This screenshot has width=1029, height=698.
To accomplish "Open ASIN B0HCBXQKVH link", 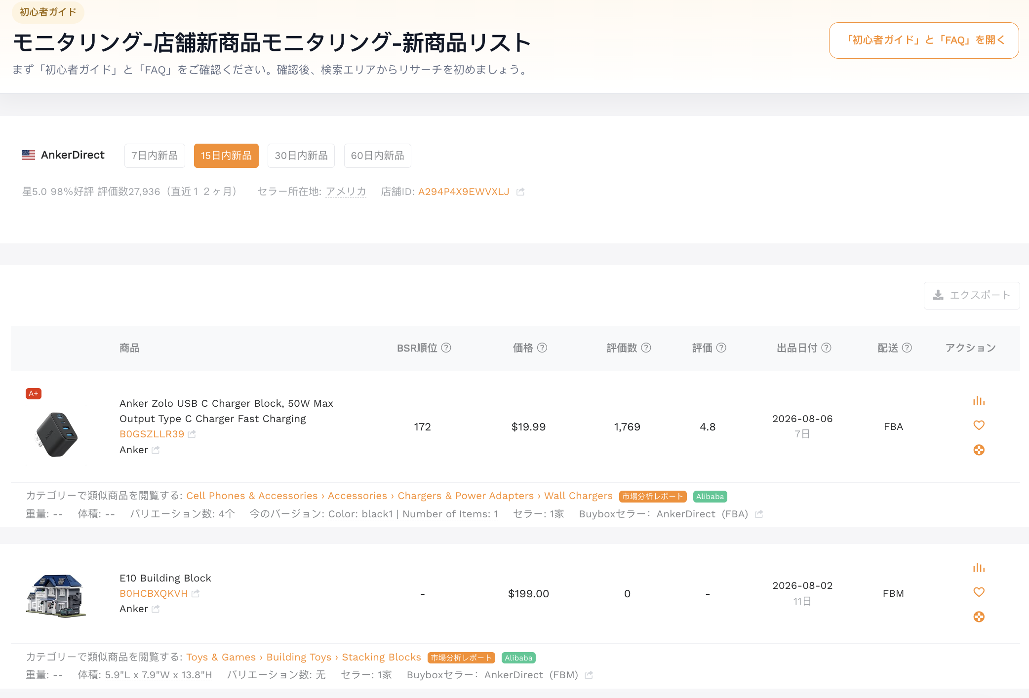I will 154,593.
